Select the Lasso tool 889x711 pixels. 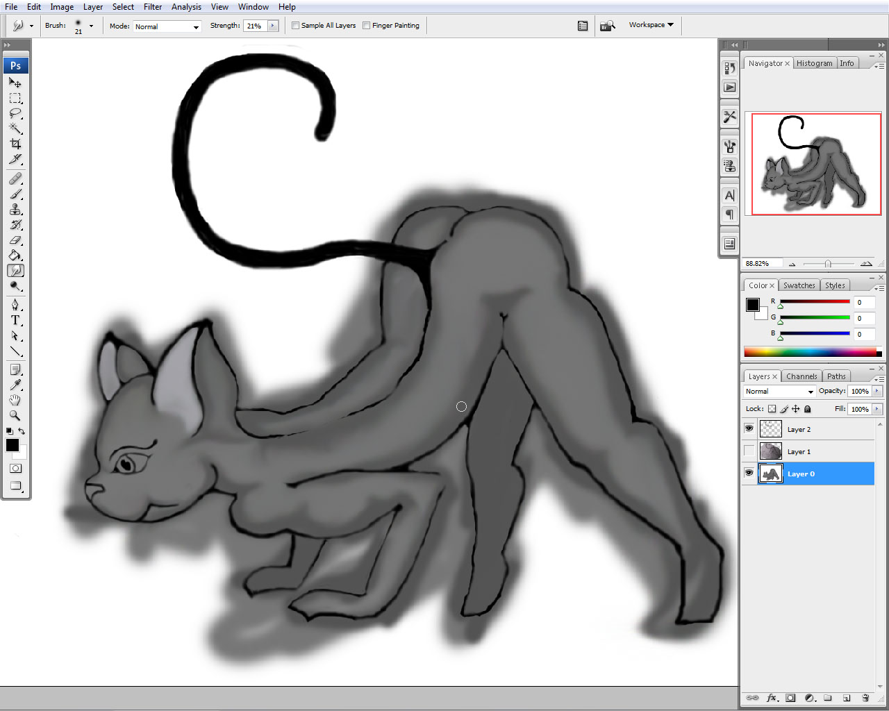pyautogui.click(x=15, y=113)
